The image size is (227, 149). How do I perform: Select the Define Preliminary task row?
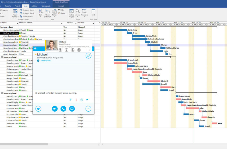pyautogui.click(x=50, y=33)
